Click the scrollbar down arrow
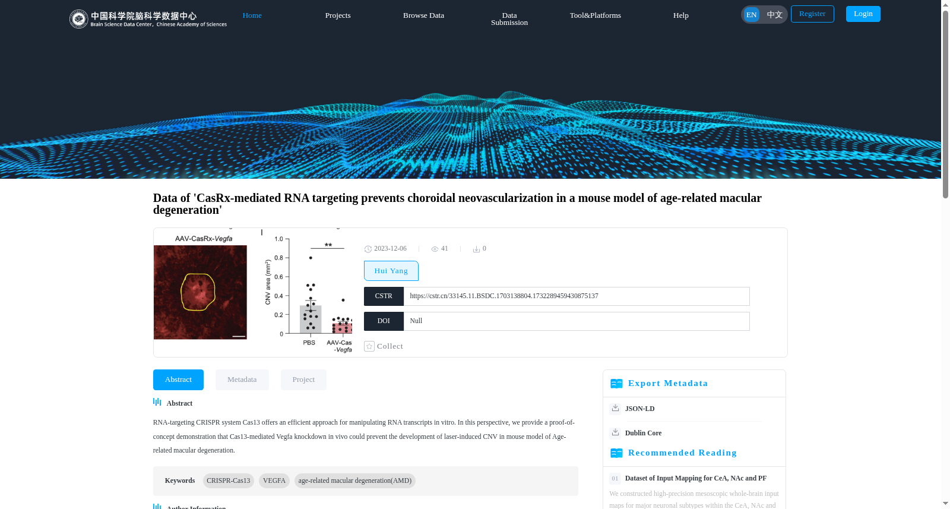The height and width of the screenshot is (509, 950). click(x=945, y=504)
